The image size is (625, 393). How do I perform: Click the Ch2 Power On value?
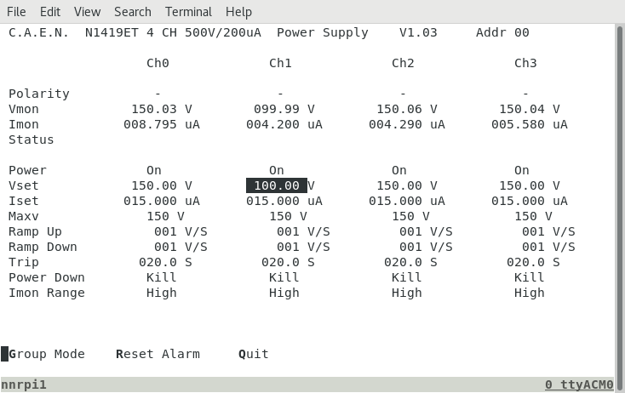tap(399, 170)
